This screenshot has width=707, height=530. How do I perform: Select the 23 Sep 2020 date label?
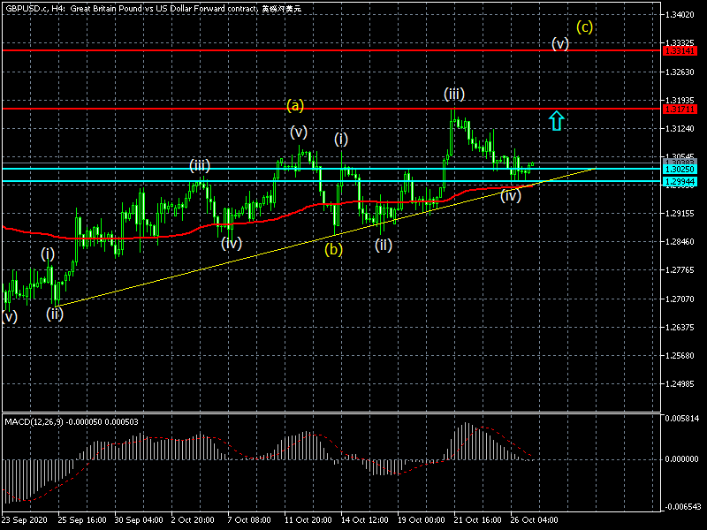pos(25,520)
